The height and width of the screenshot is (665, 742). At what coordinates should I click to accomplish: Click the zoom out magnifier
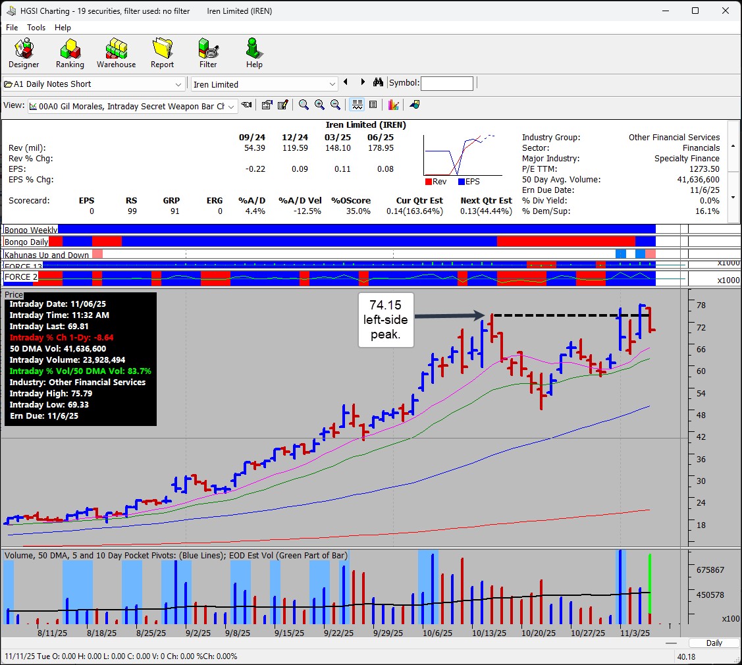(x=335, y=105)
